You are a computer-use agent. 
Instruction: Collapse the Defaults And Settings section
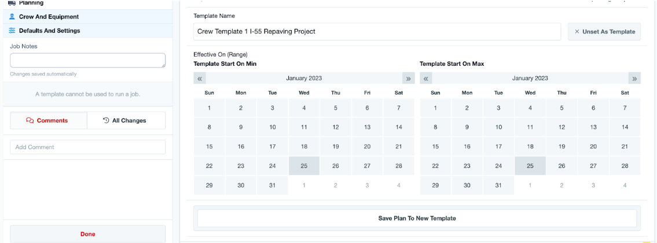point(49,31)
